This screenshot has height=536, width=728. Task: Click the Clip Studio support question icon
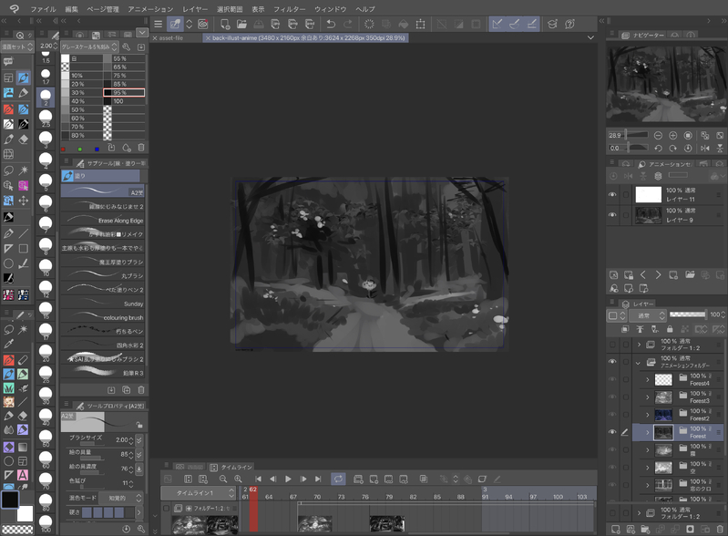569,24
